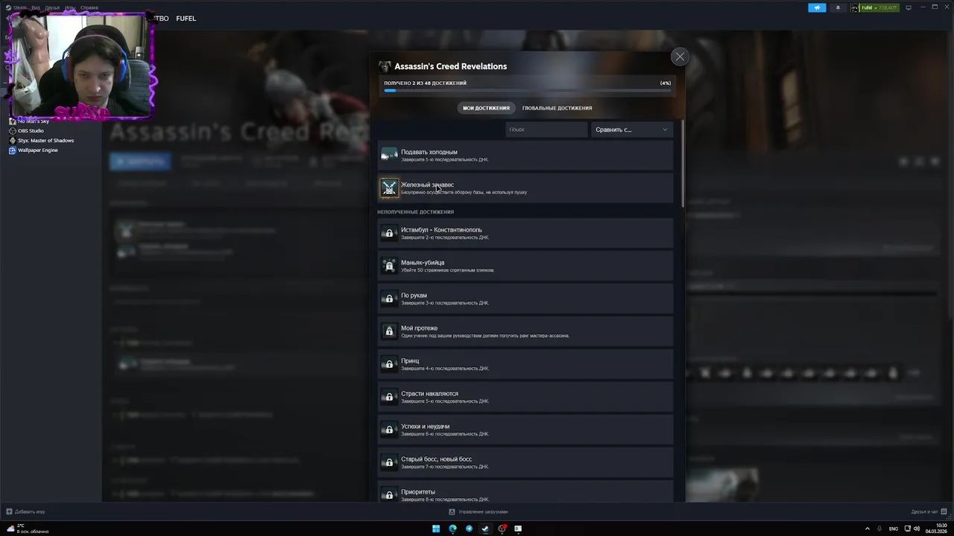Select the Истамбул - Константинополь title

pos(441,230)
